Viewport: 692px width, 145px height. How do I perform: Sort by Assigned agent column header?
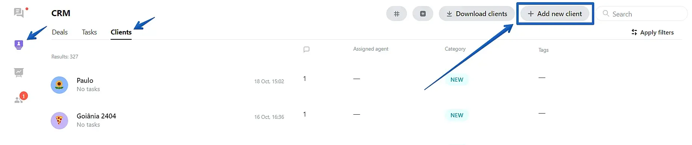pos(371,49)
